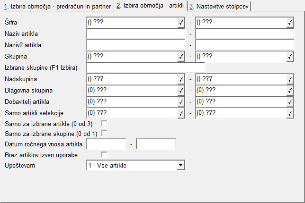Open the Nastavitve stolpcev tab
The width and height of the screenshot is (305, 203).
[219, 7]
